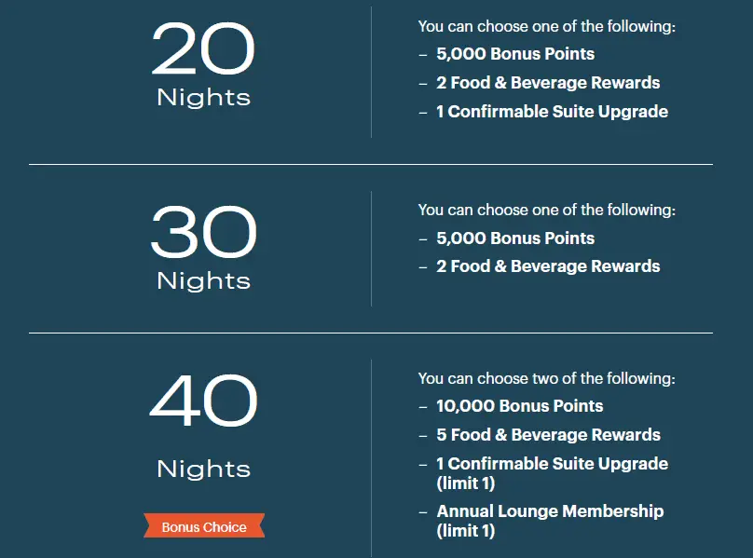This screenshot has height=558, width=753.
Task: Select the 10,000 Bonus Points option
Action: pos(519,406)
